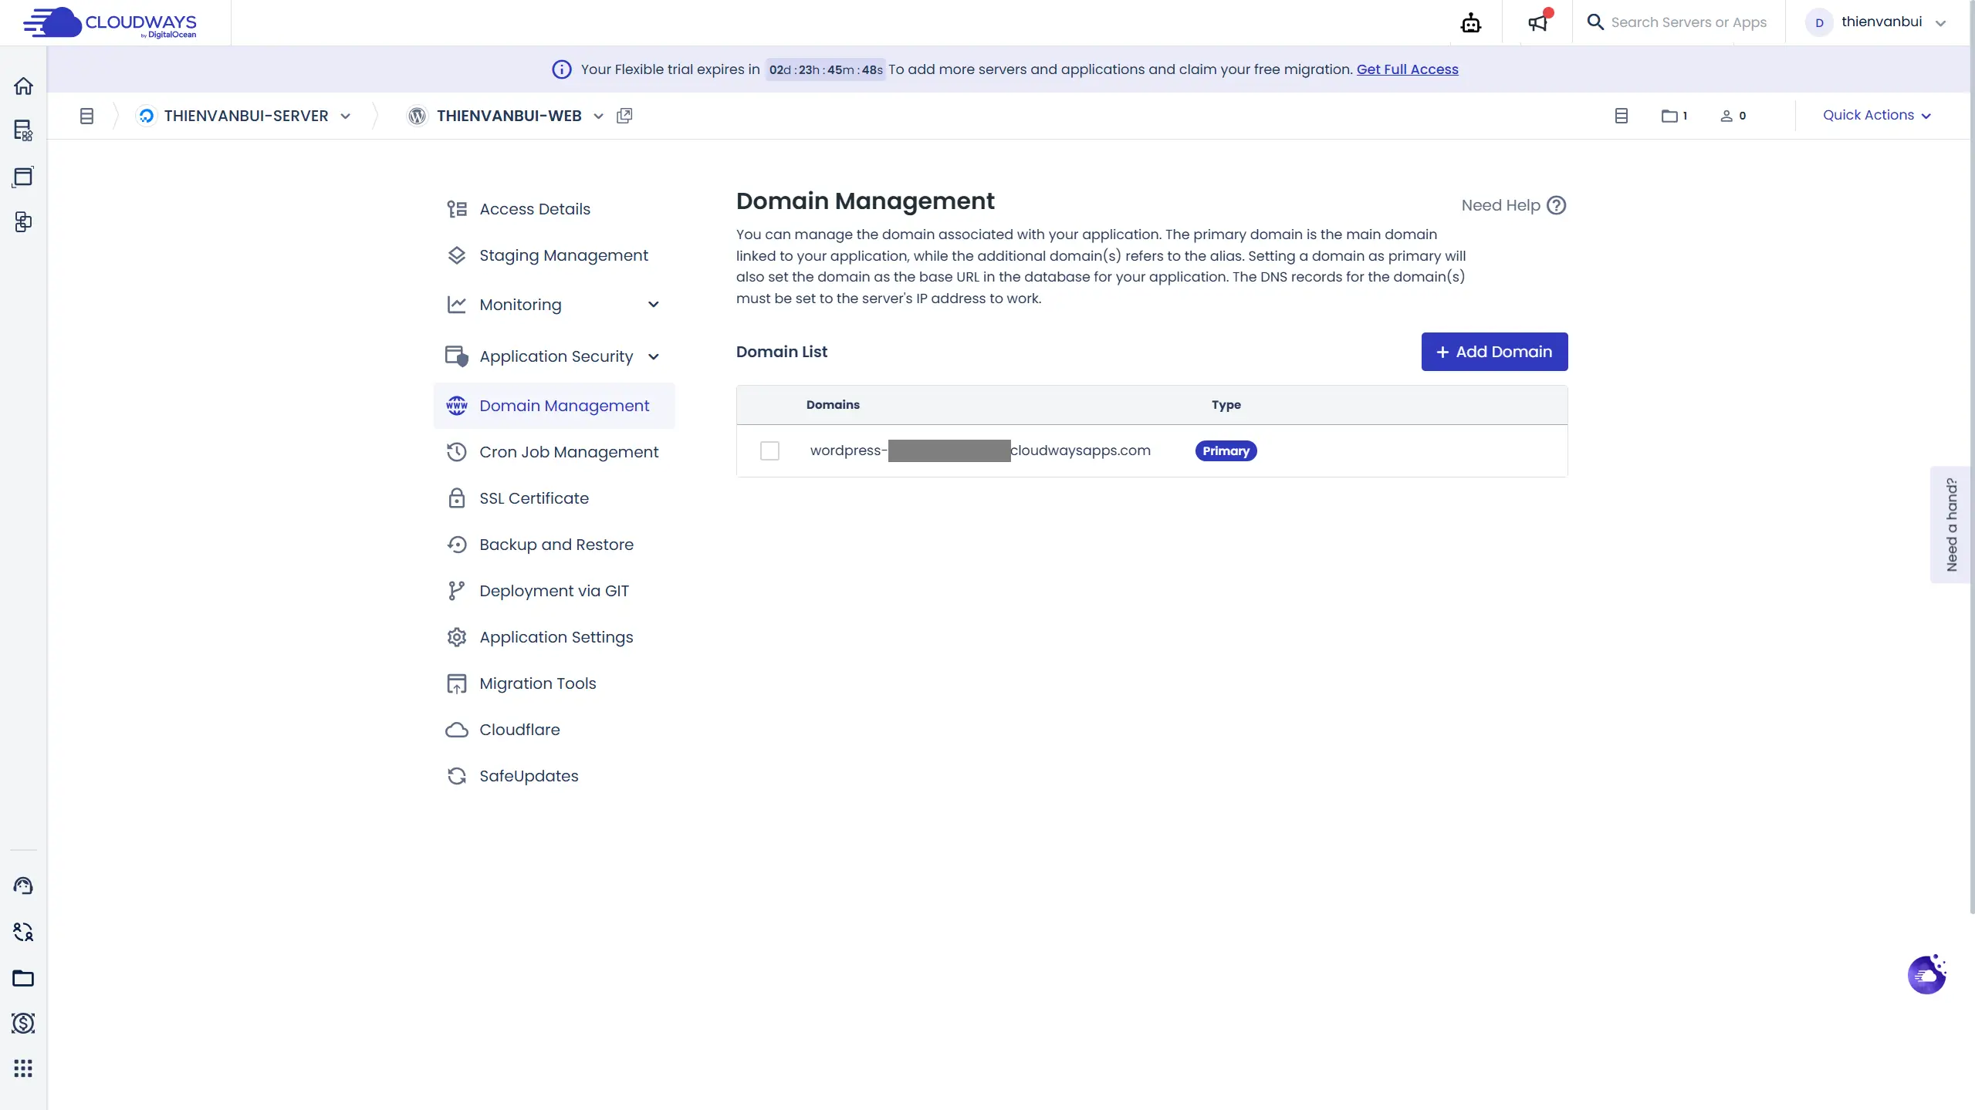Expand the Application Security submenu chevron
Viewport: 1975px width, 1110px height.
[x=654, y=356]
